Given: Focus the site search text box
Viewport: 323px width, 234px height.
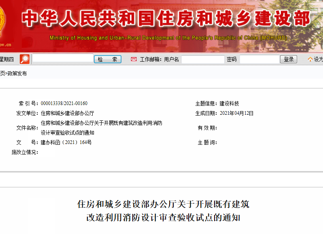Looking at the screenshot, I should 63,58.
